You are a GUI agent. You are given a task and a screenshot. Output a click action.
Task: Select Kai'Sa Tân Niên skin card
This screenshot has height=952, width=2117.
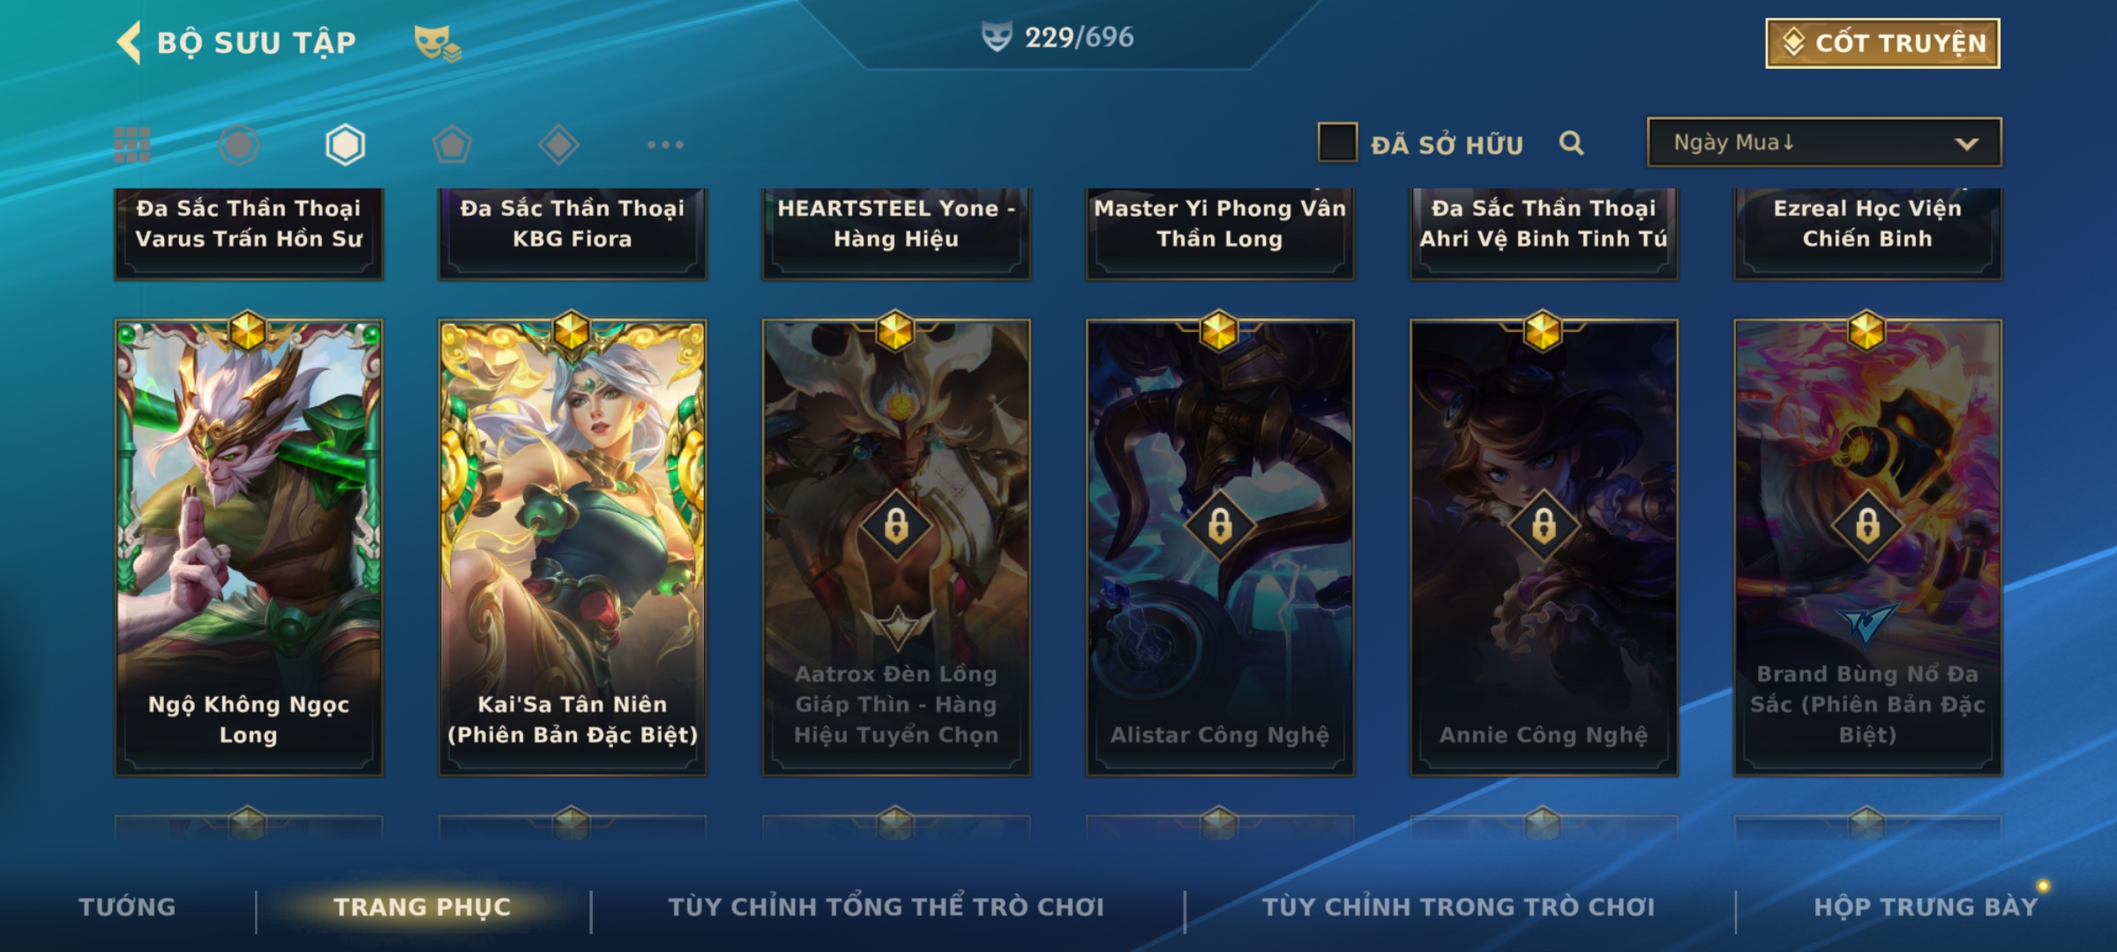point(572,547)
